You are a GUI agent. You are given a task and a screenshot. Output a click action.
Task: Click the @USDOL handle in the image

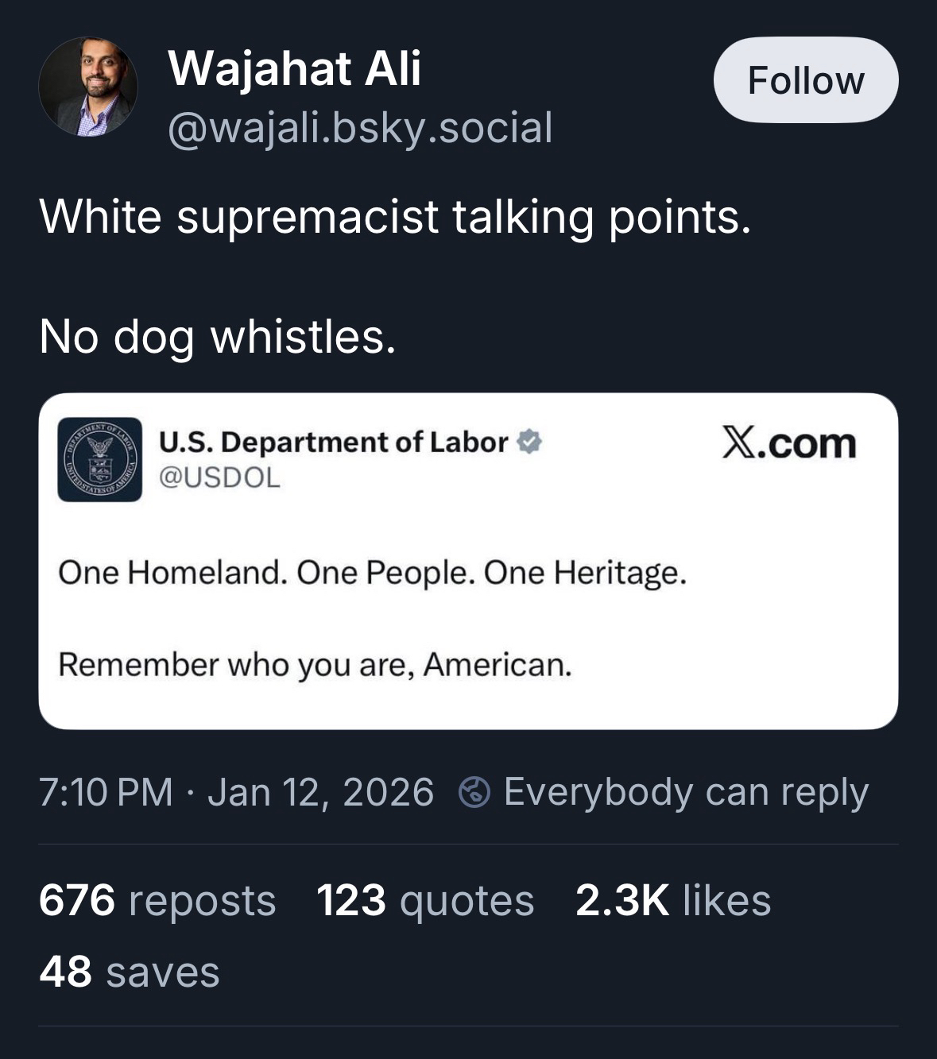220,477
